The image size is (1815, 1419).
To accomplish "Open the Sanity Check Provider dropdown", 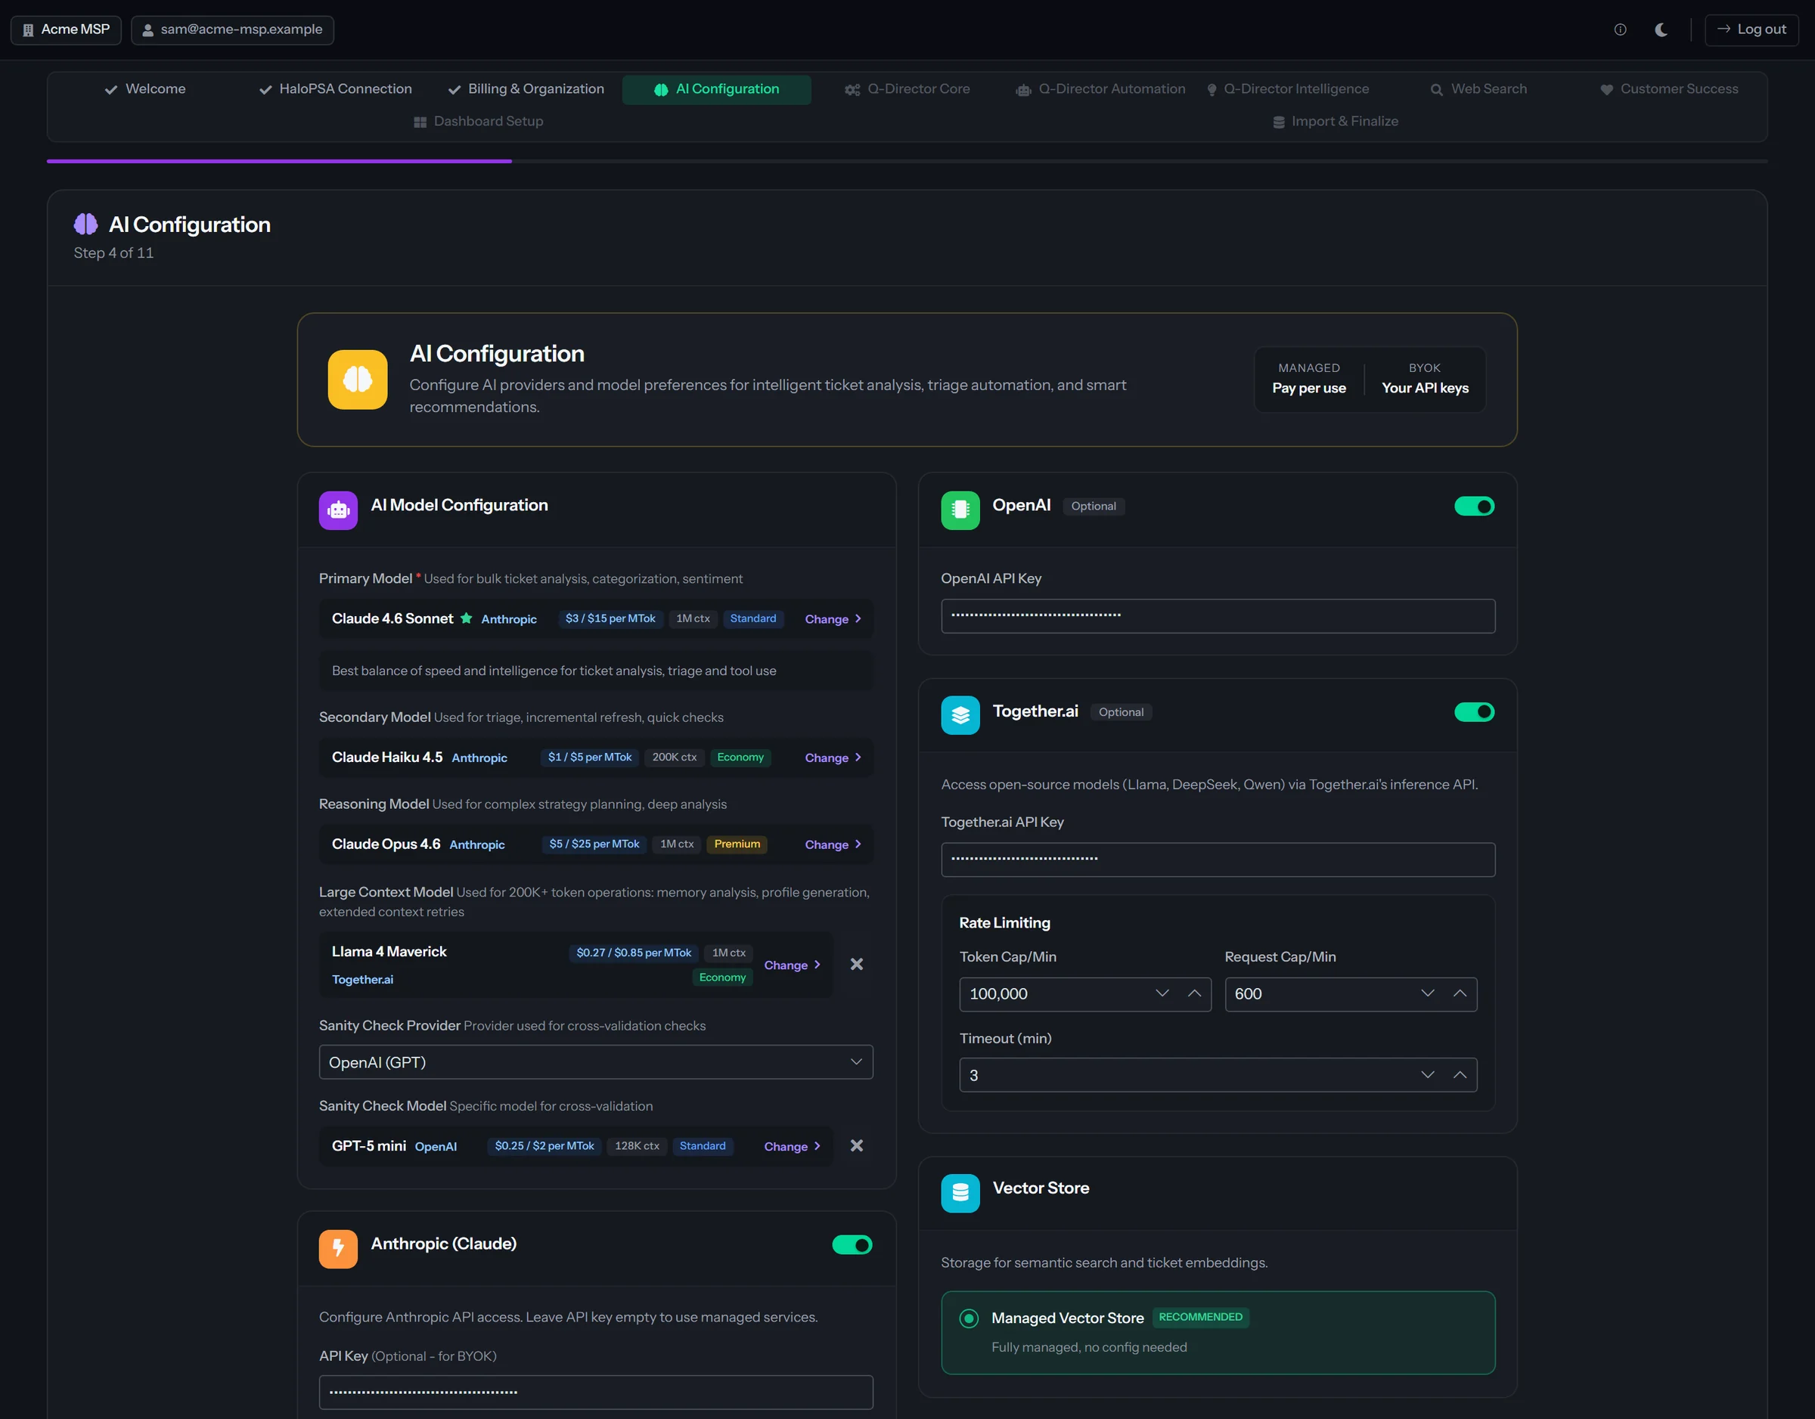I will [x=596, y=1061].
